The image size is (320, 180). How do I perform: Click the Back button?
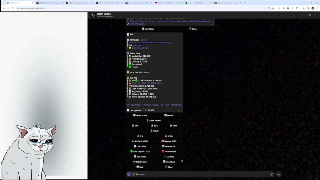coord(140,167)
